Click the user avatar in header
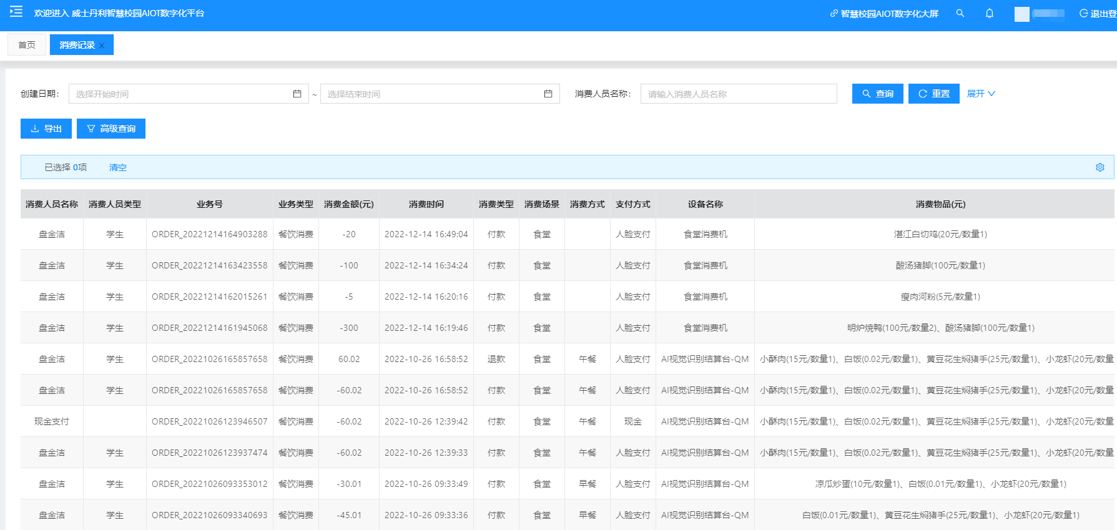Viewport: 1117px width, 530px height. 1022,14
